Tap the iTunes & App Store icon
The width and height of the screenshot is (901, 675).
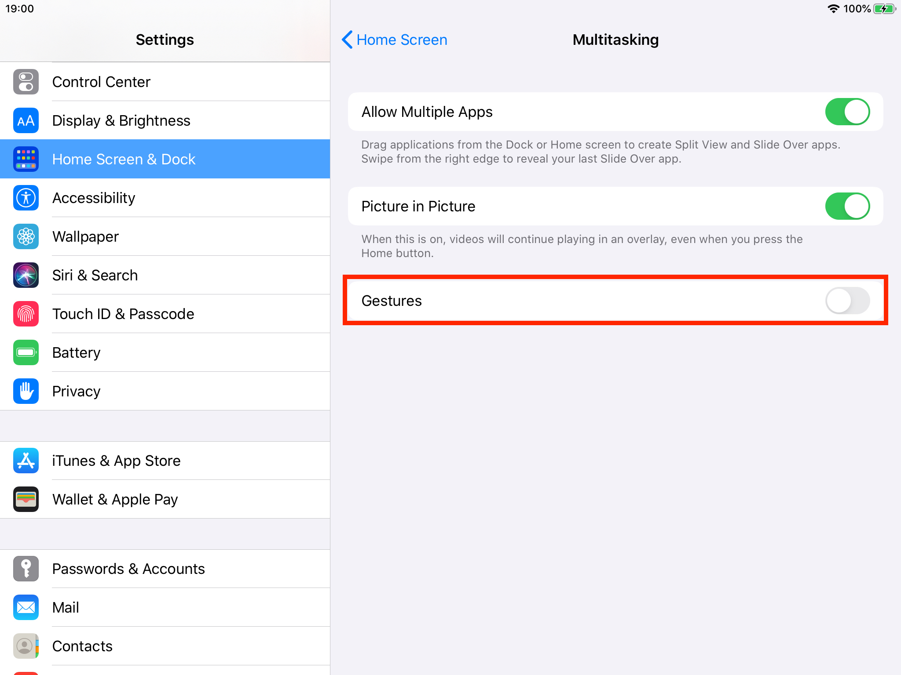[x=26, y=461]
